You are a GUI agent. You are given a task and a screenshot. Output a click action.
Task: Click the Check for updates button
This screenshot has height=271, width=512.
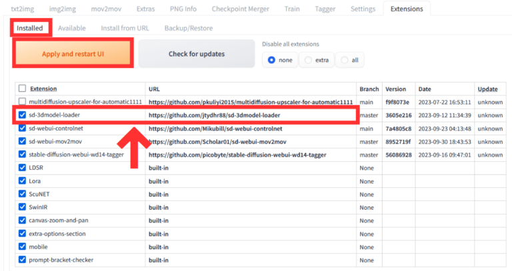(196, 53)
